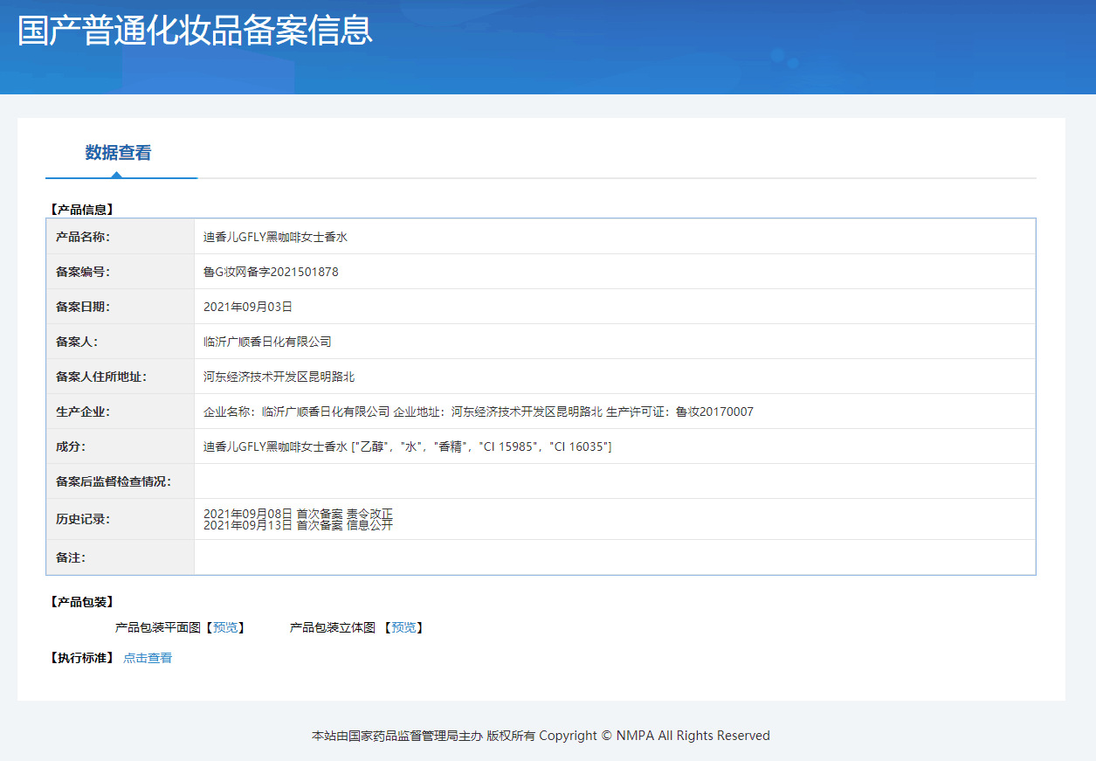The width and height of the screenshot is (1096, 761).
Task: Open the 数据查看 tab
Action: (118, 153)
